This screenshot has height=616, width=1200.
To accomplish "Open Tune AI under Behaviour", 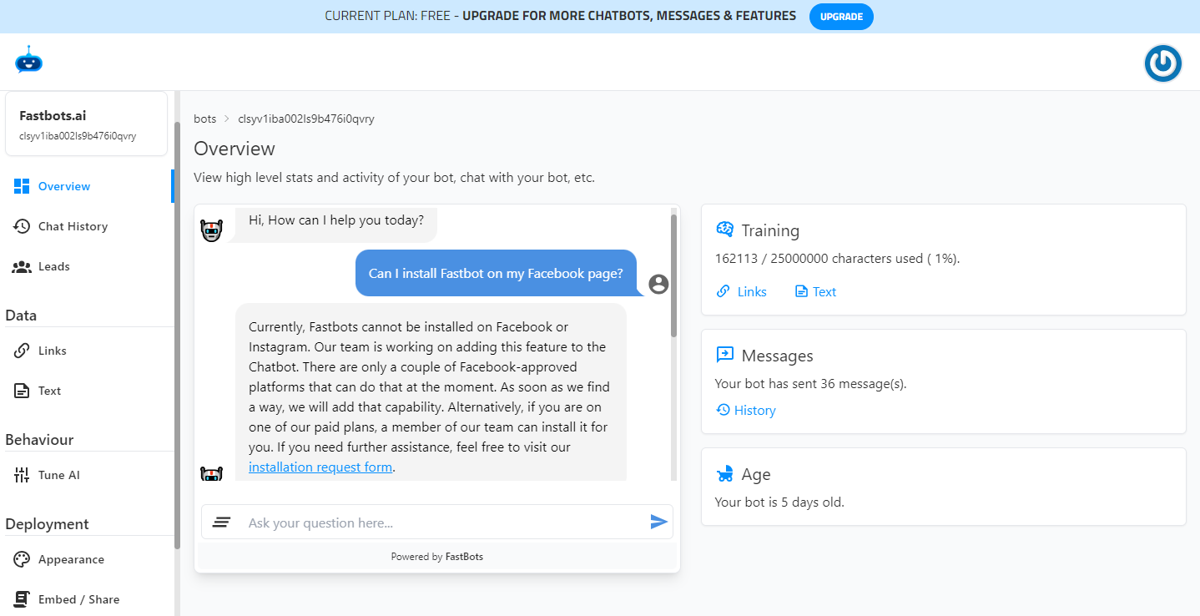I will [87, 475].
